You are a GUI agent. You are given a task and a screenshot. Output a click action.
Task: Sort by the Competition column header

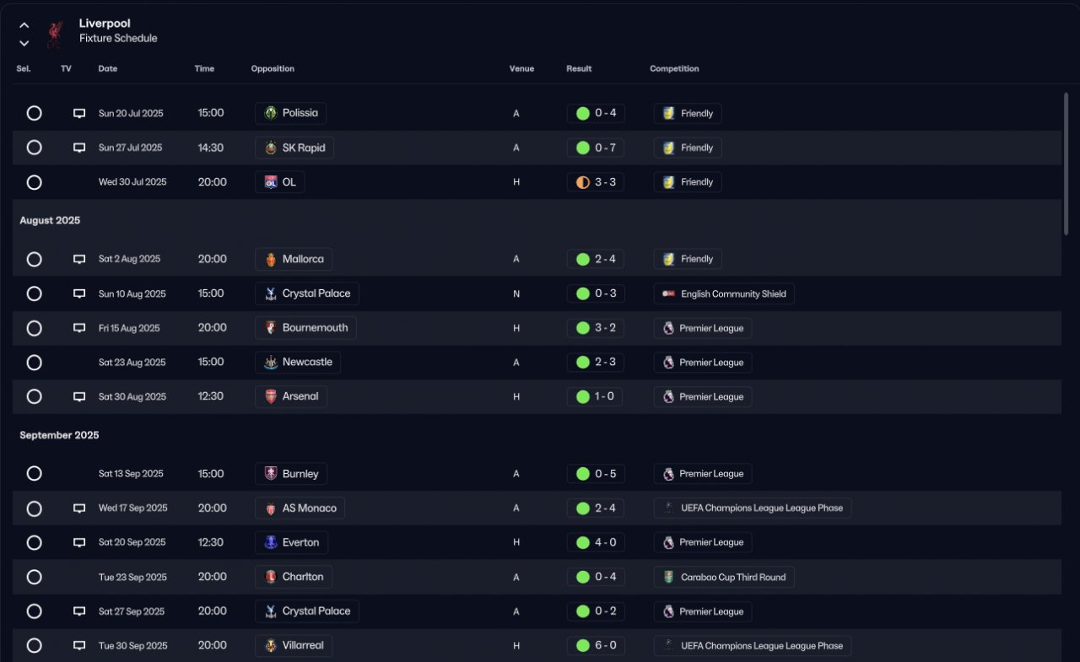point(674,69)
